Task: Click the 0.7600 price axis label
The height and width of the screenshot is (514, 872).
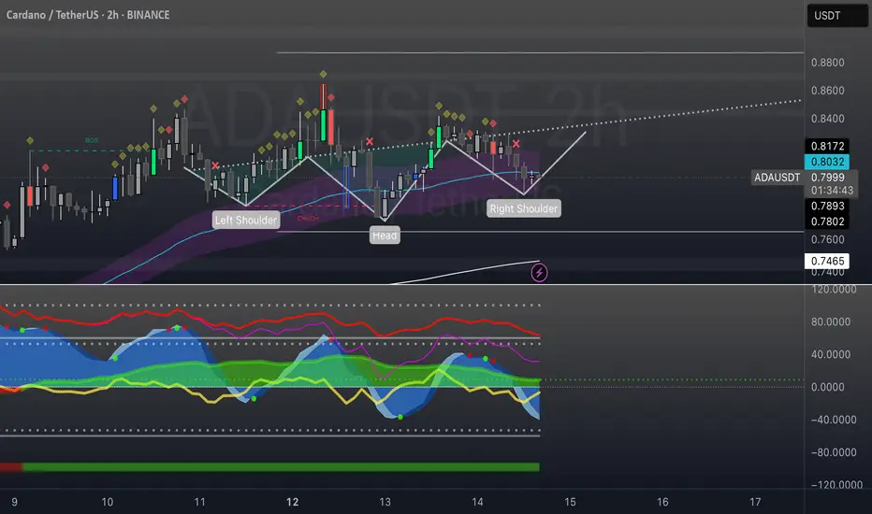Action: click(827, 239)
